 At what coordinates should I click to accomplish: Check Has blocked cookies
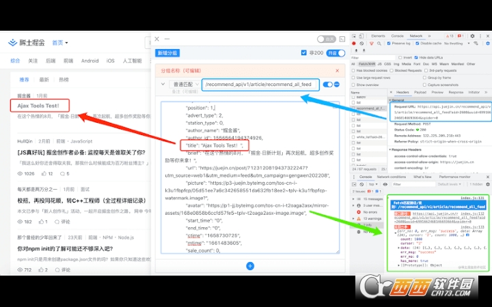click(x=354, y=71)
